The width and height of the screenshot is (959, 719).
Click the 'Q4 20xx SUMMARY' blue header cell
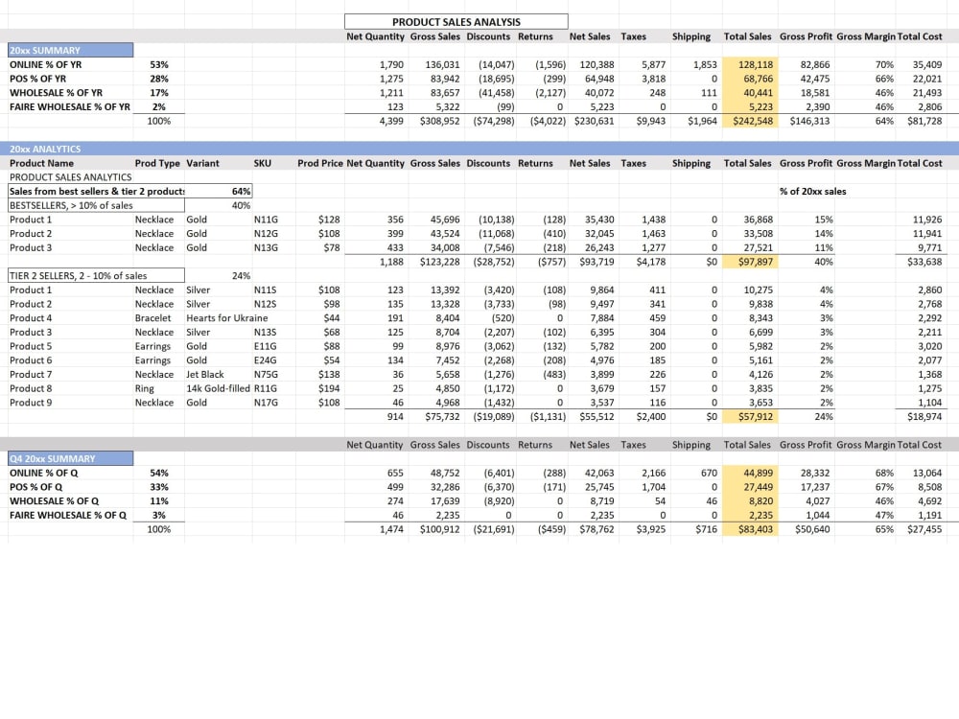coord(70,458)
